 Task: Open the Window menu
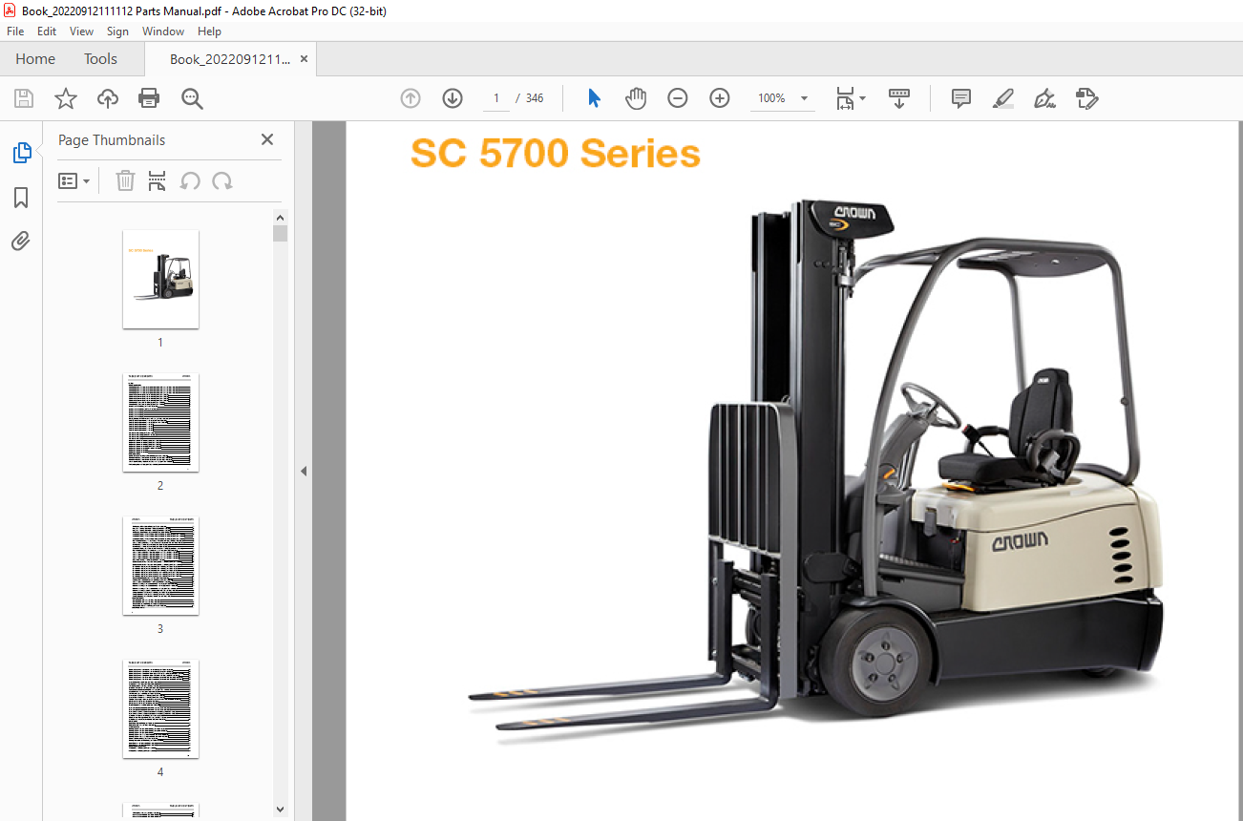click(163, 32)
